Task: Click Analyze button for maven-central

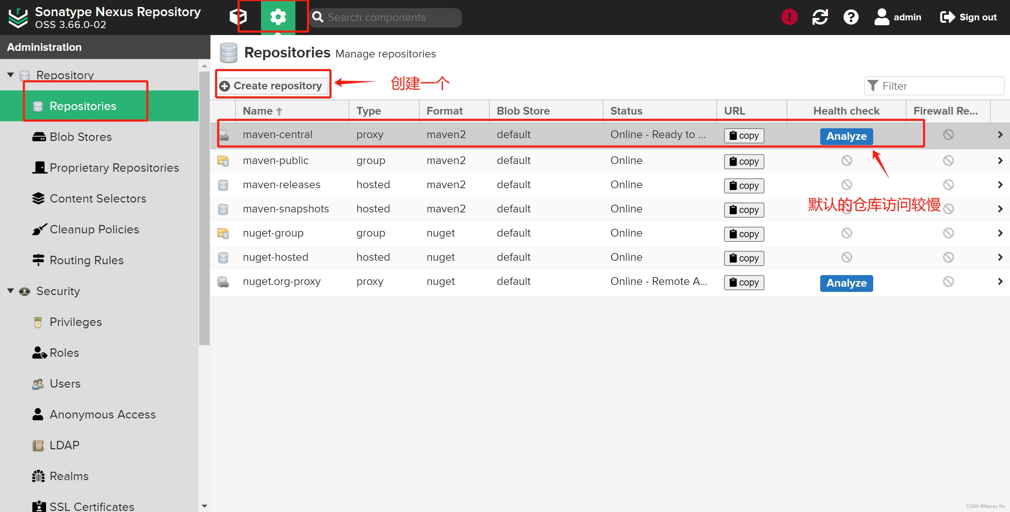Action: click(x=846, y=136)
